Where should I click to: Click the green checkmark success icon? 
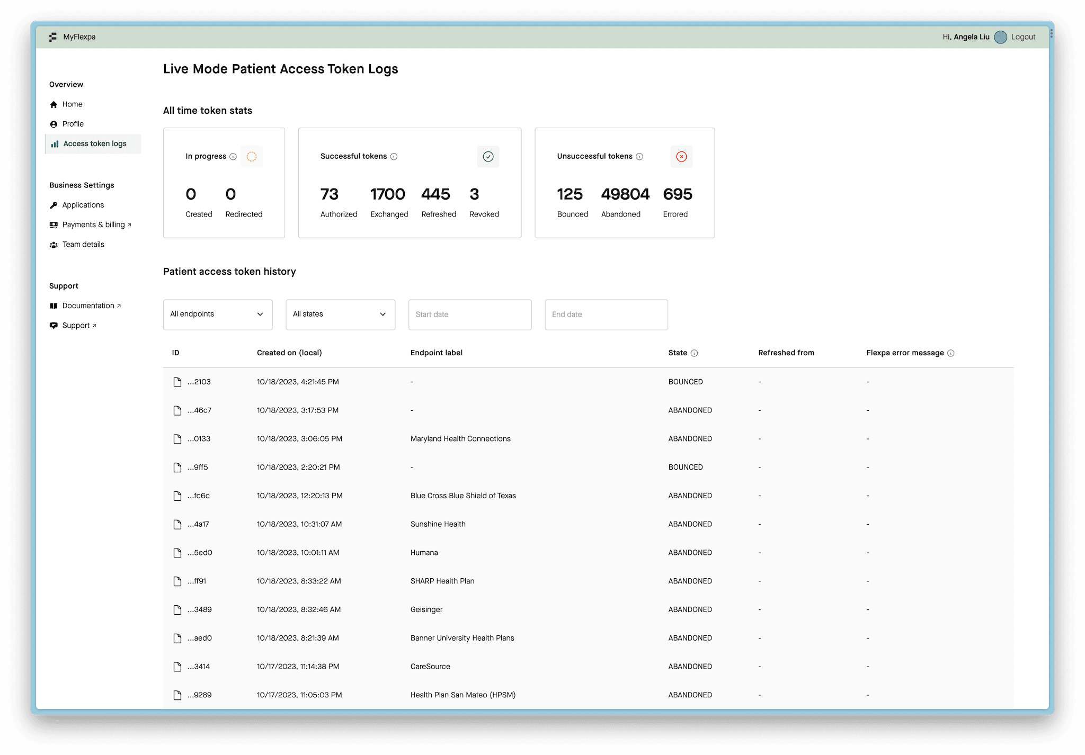coord(488,156)
